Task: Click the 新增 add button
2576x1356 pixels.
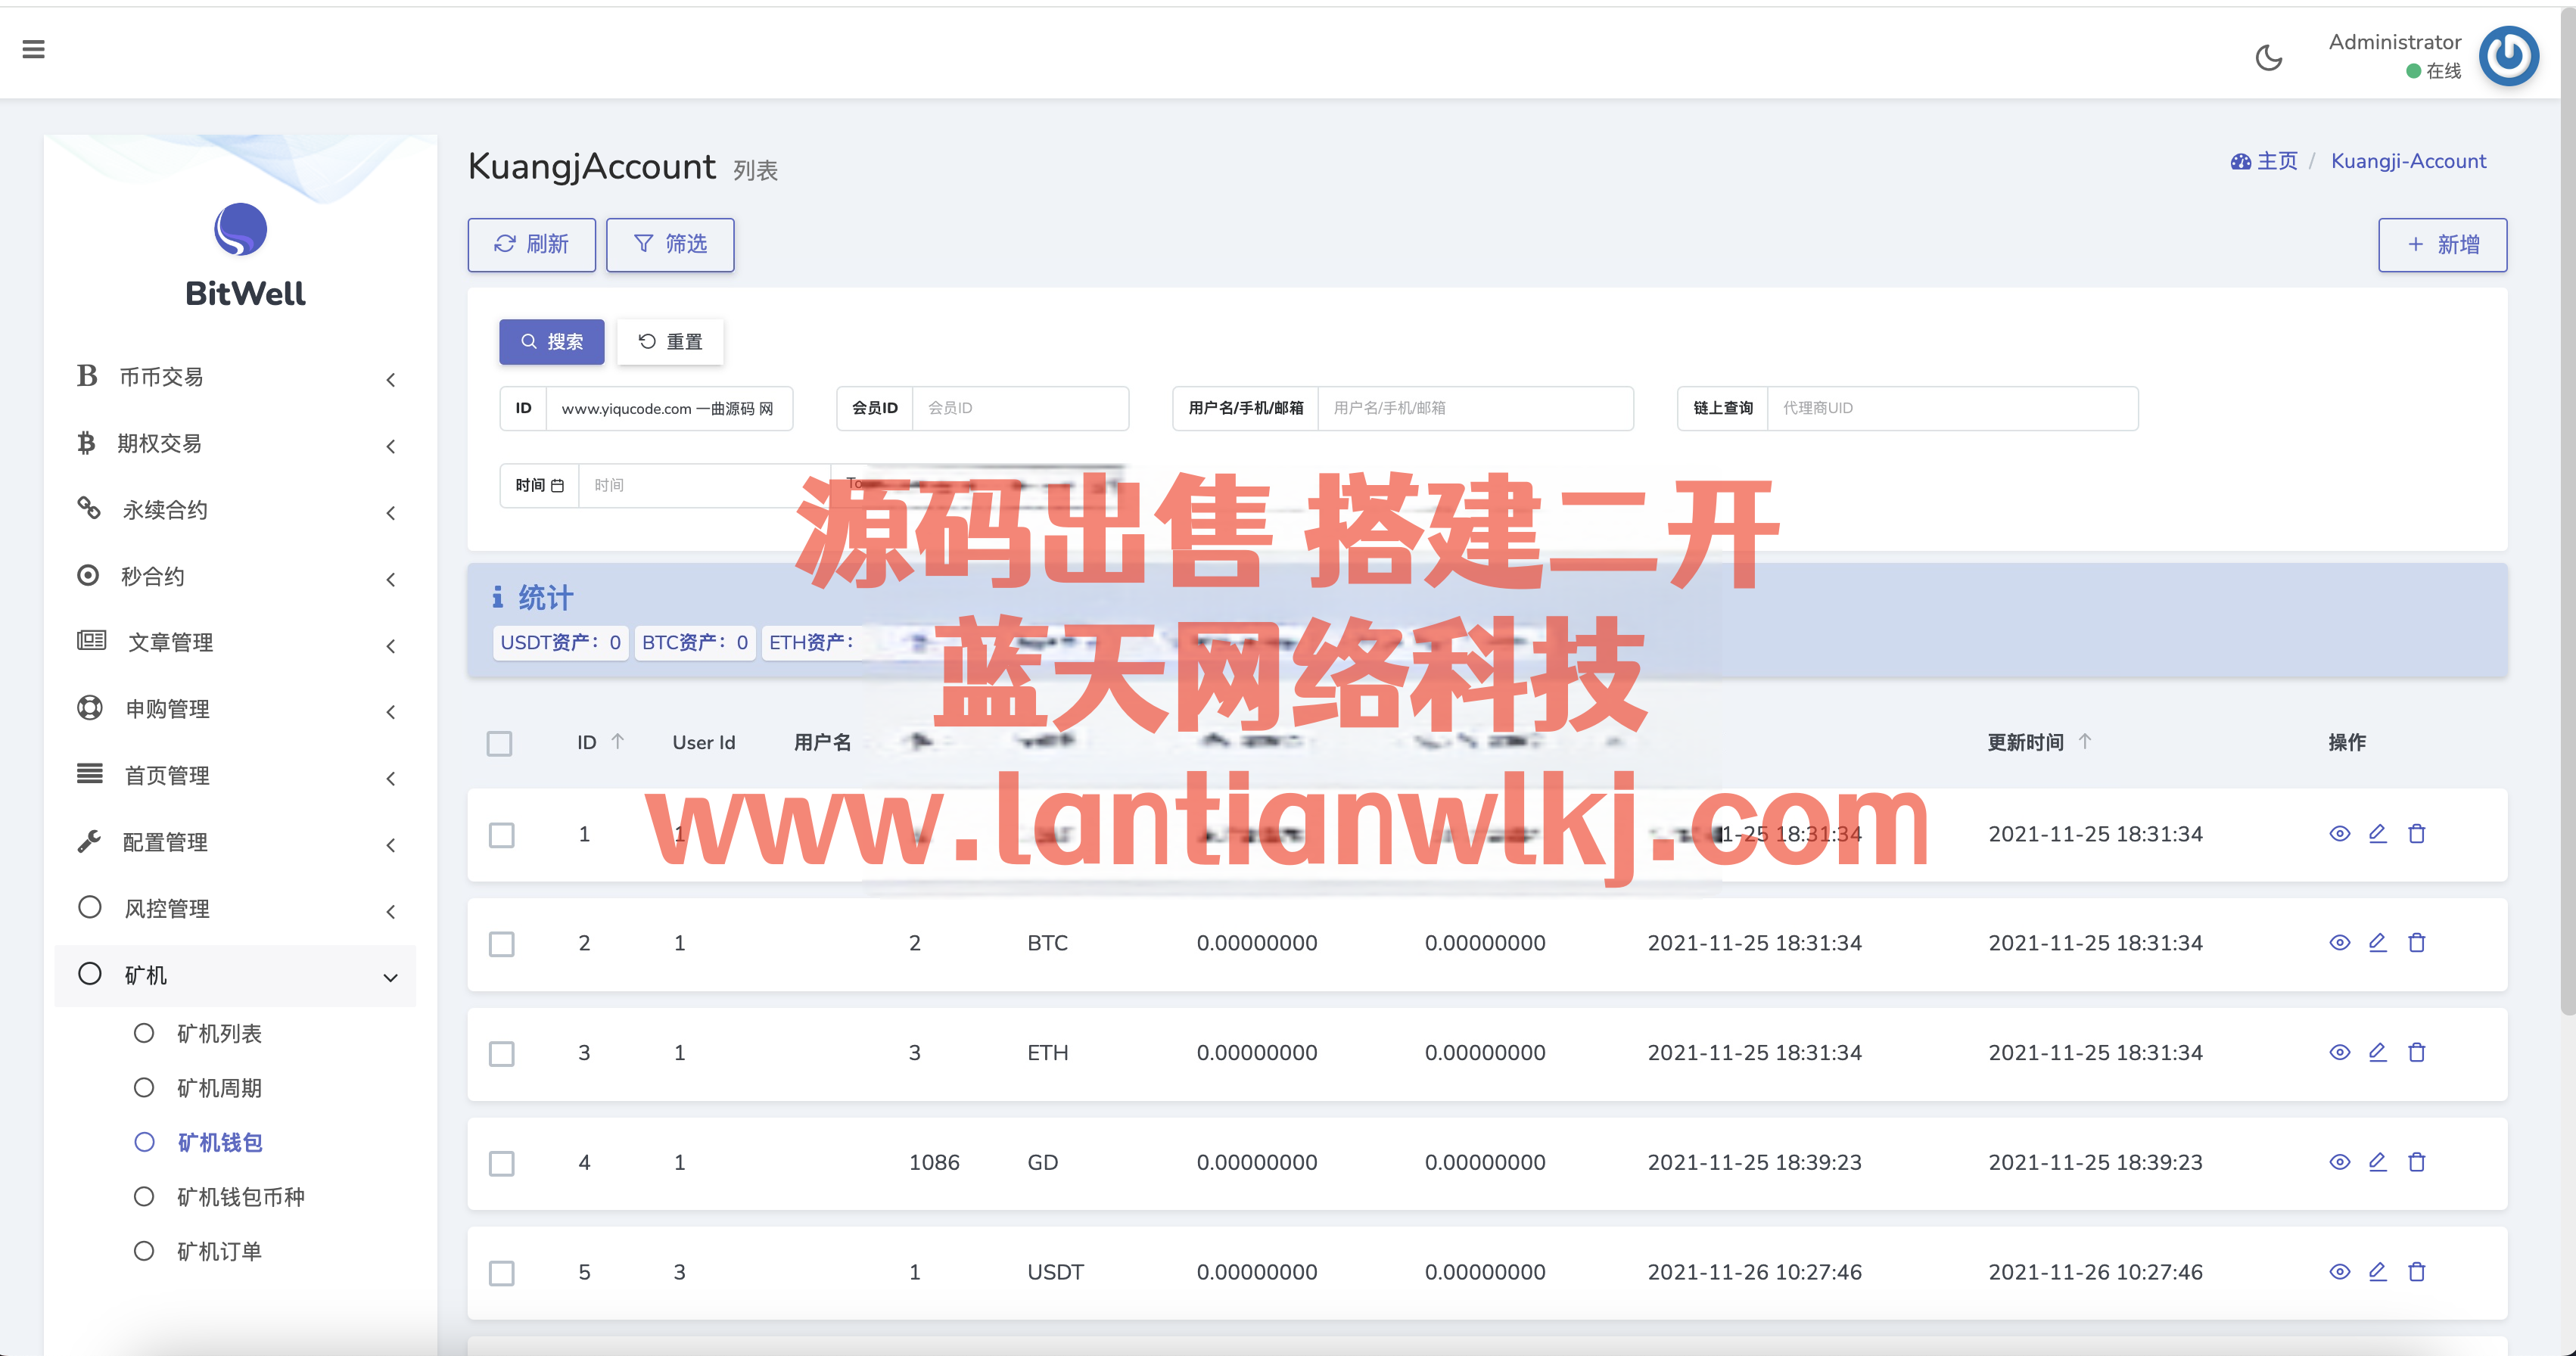Action: (2441, 245)
